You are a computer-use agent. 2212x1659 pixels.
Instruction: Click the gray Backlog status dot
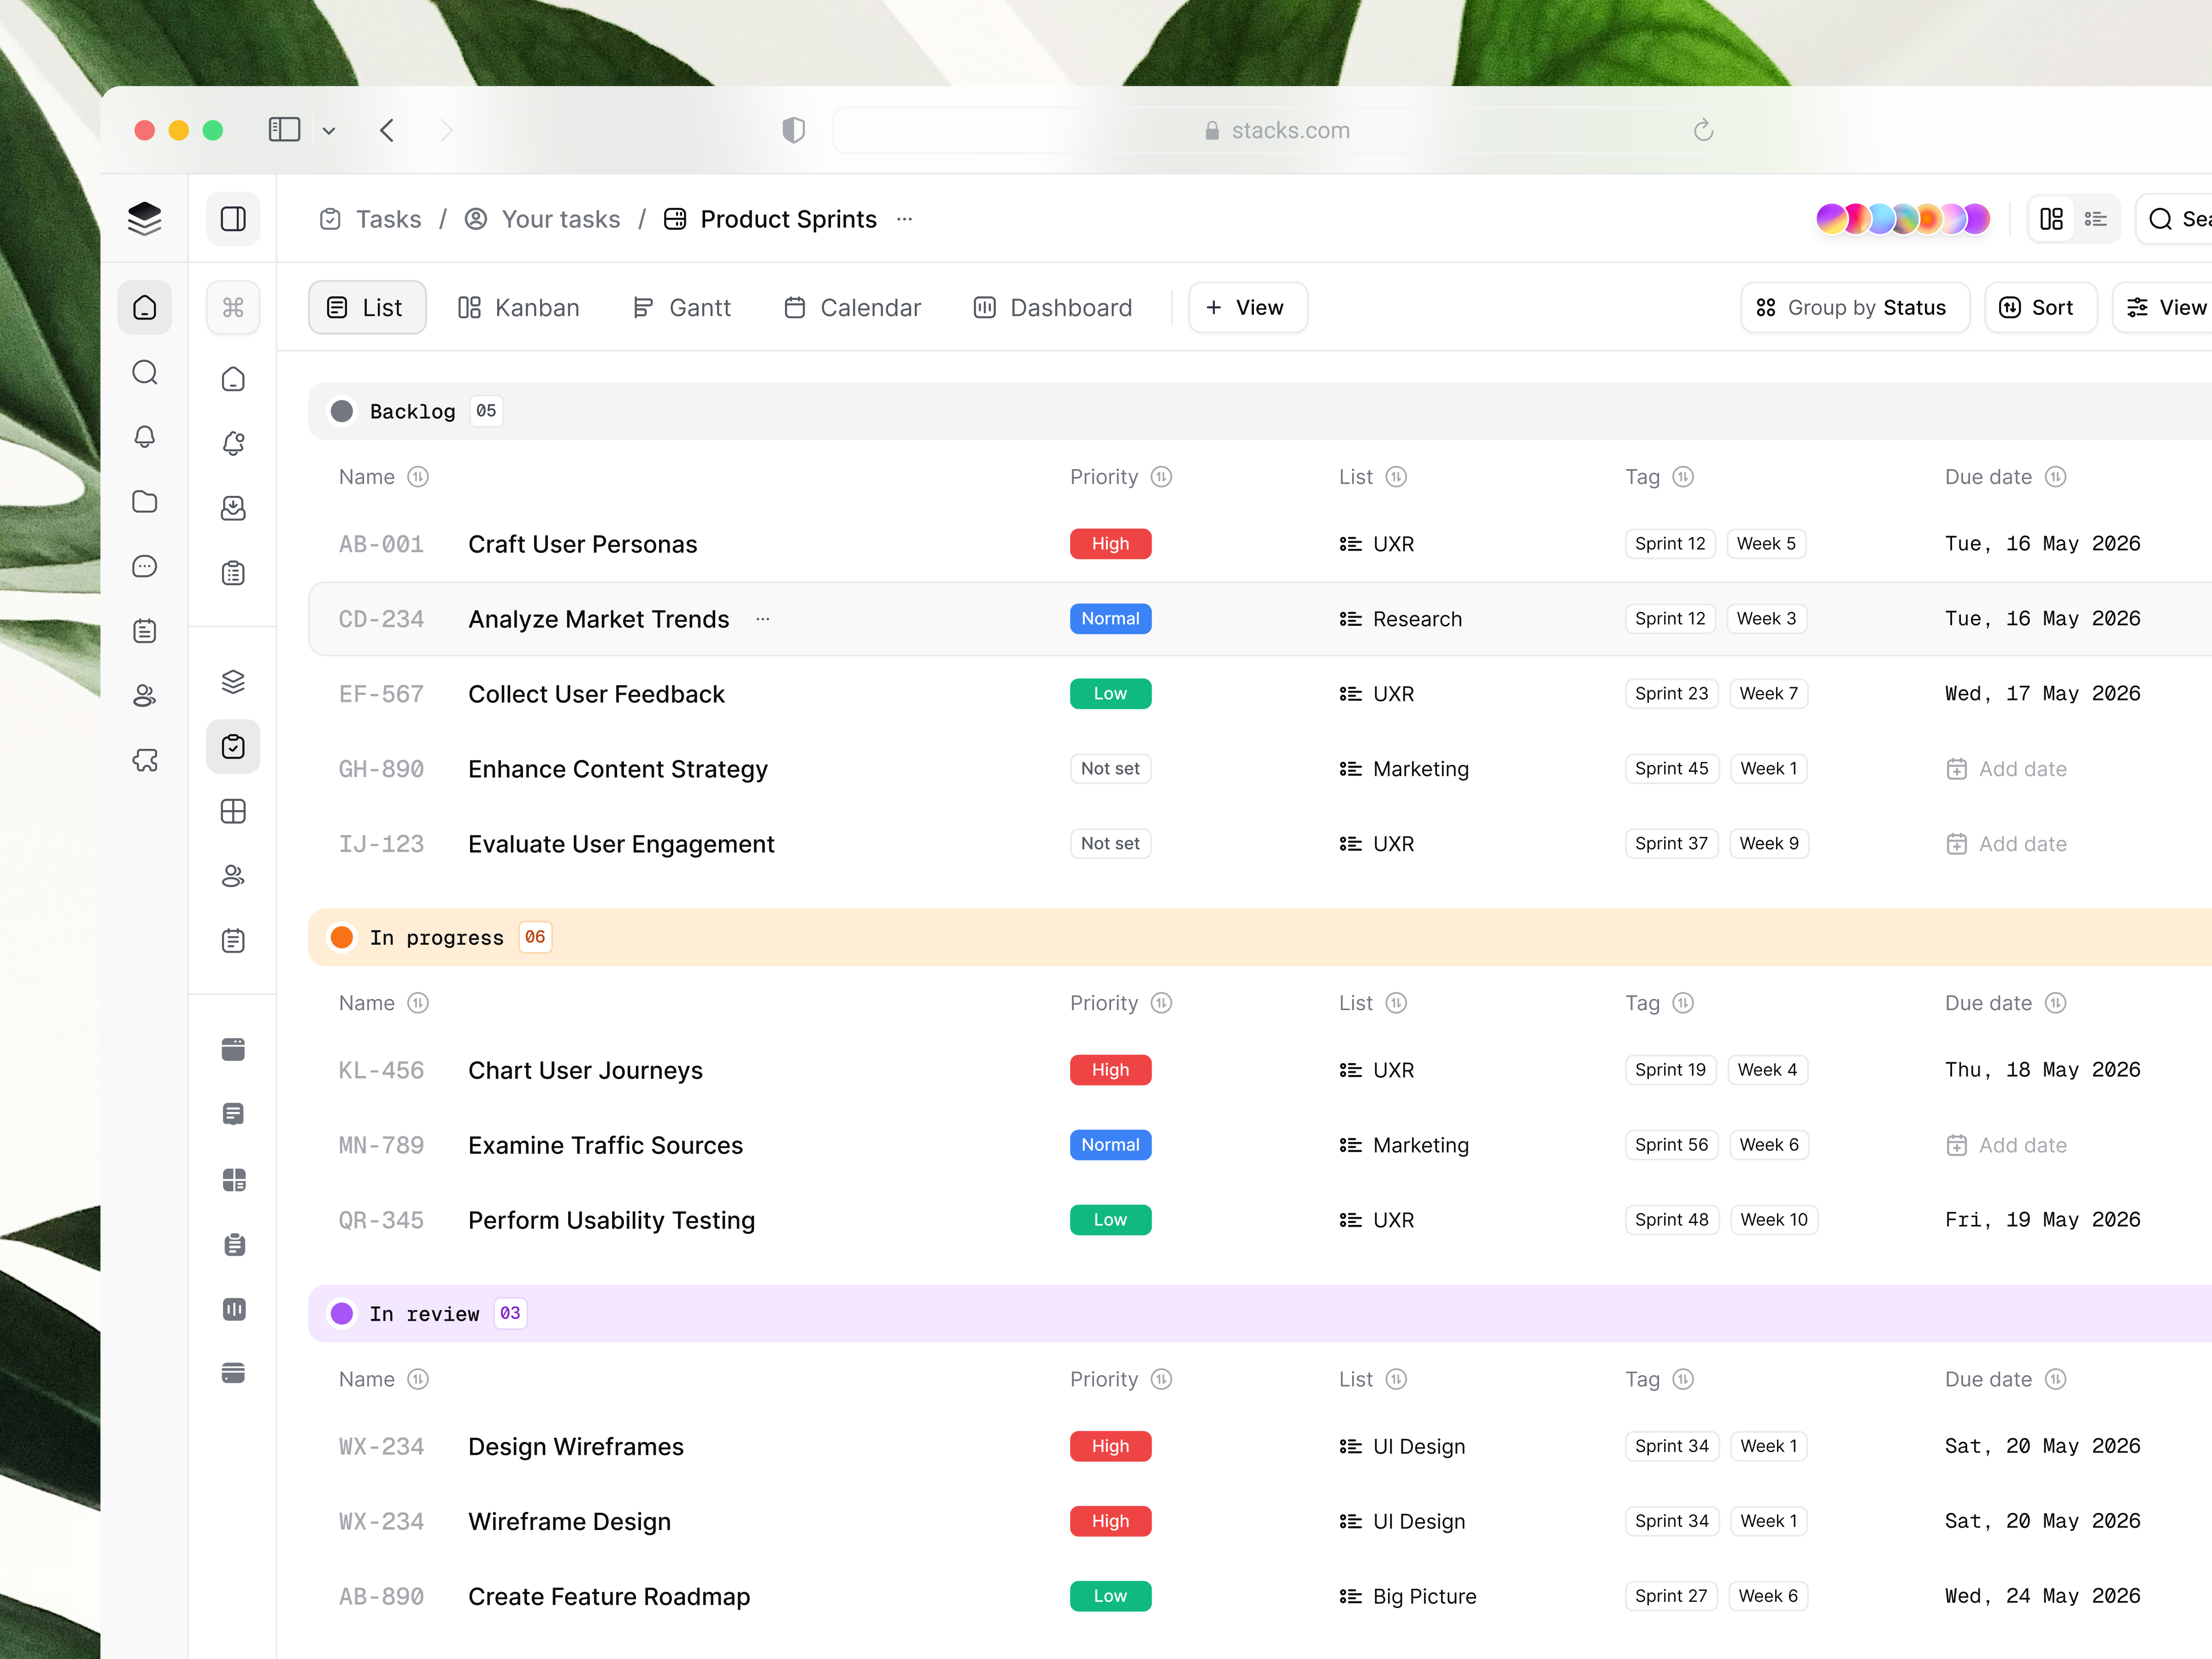342,411
